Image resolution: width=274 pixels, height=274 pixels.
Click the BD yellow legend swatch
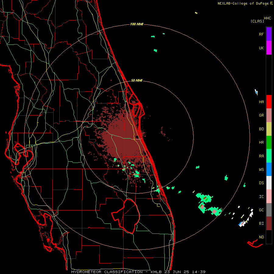pyautogui.click(x=269, y=129)
